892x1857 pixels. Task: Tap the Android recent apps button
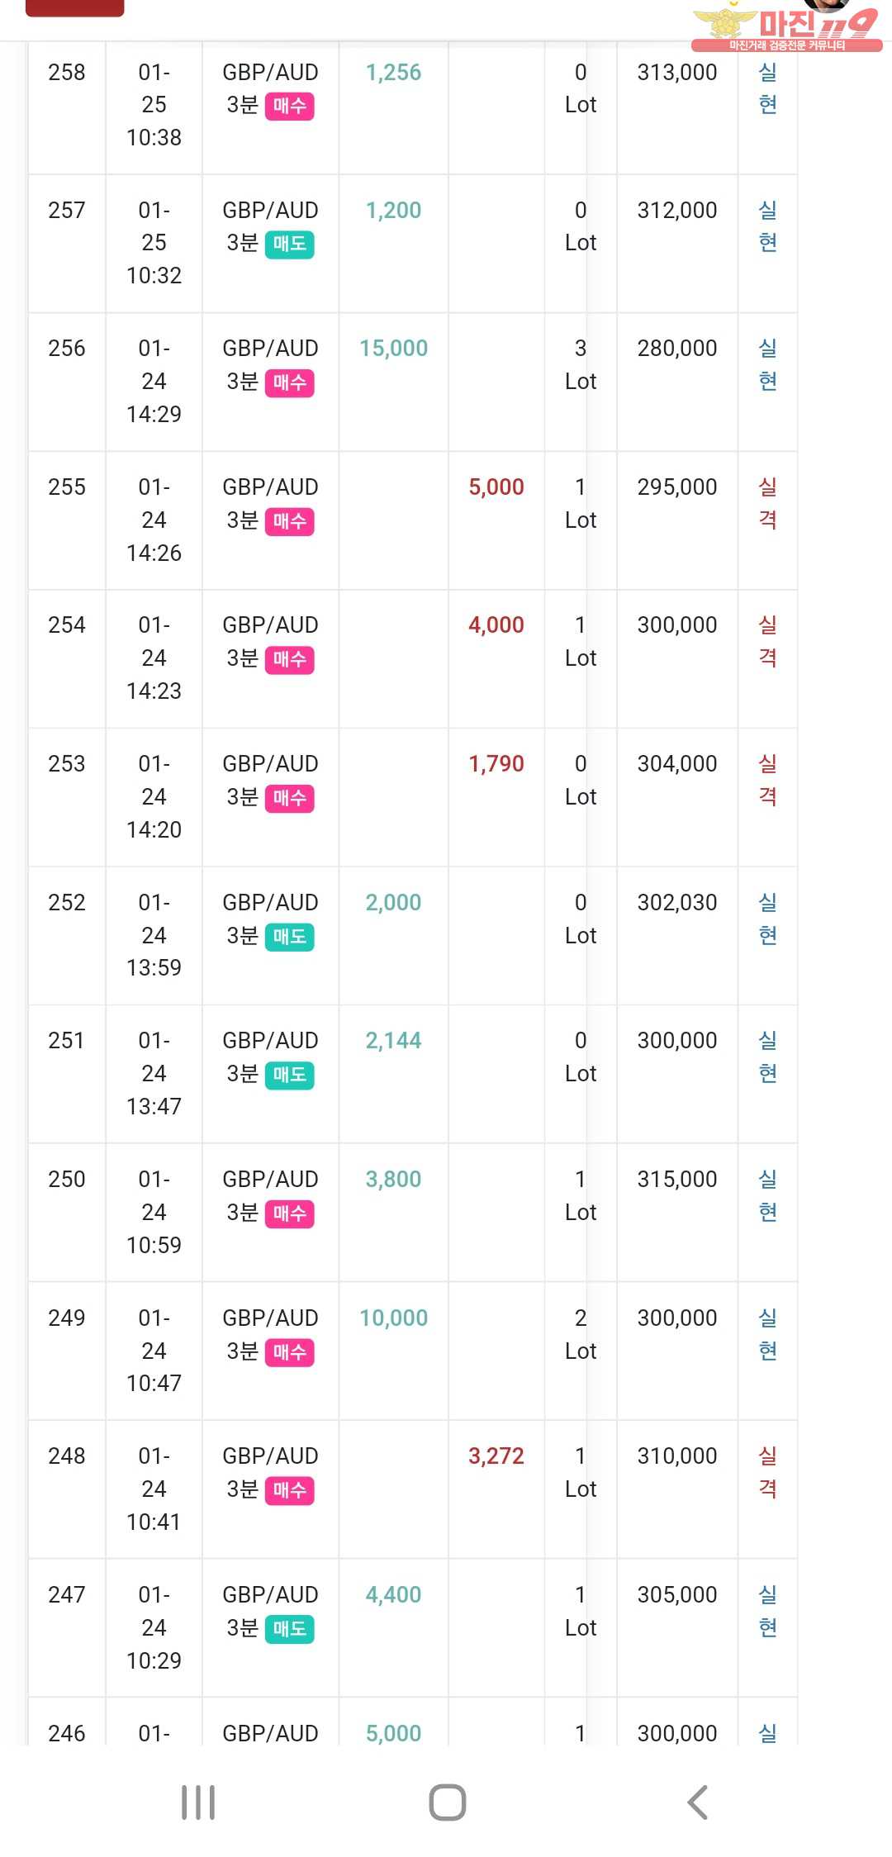(198, 1802)
